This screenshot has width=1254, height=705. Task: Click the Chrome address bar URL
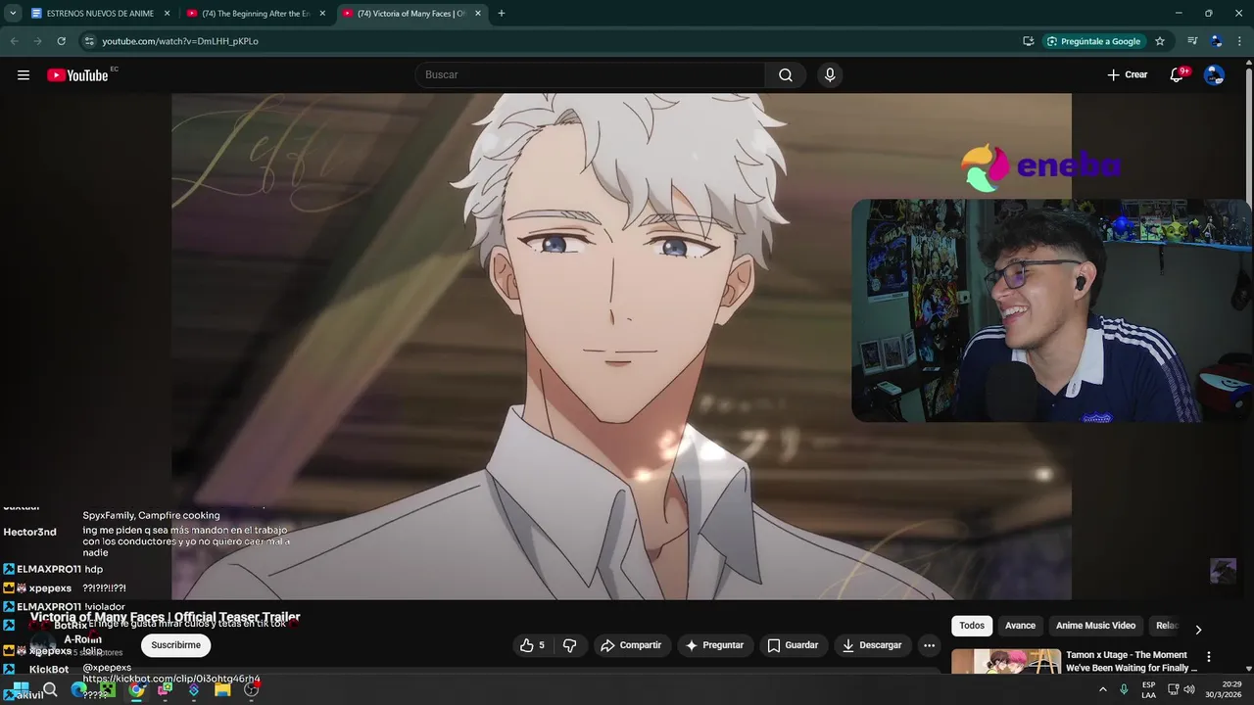pos(180,41)
